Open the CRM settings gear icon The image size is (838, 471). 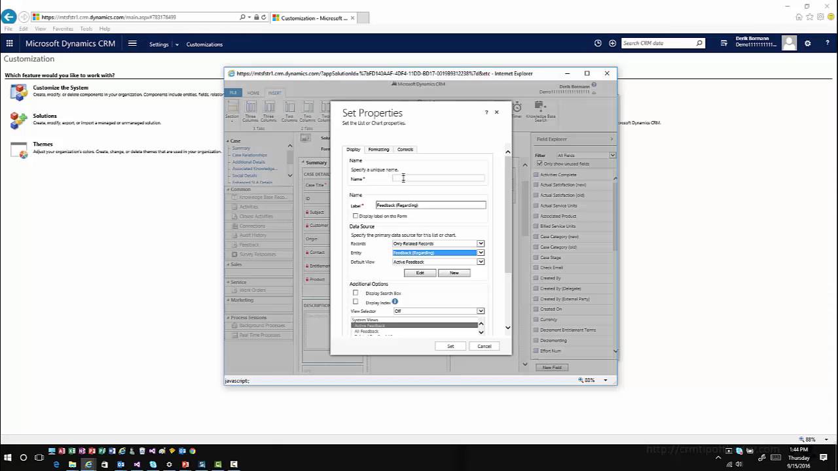click(807, 43)
